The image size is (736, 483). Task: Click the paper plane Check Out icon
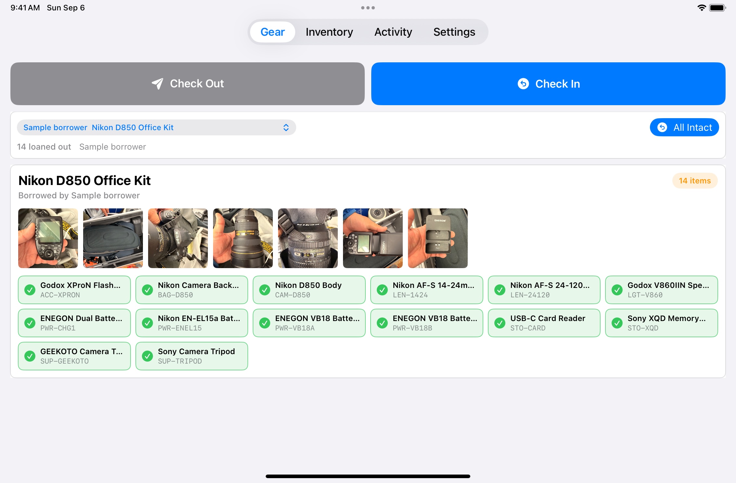tap(158, 84)
